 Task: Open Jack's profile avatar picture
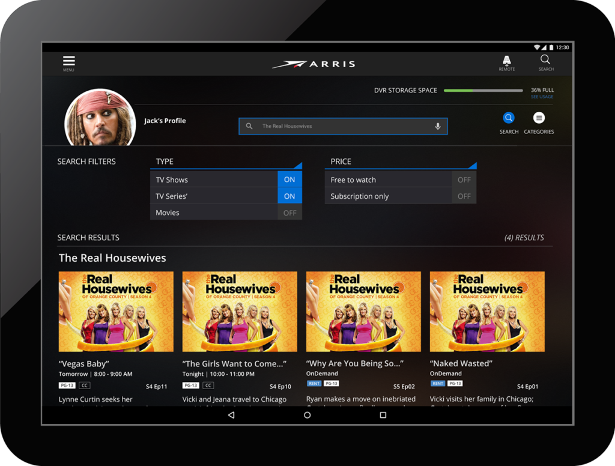coord(100,117)
